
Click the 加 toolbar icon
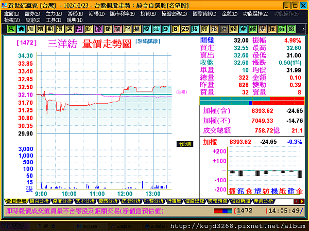pos(31,29)
